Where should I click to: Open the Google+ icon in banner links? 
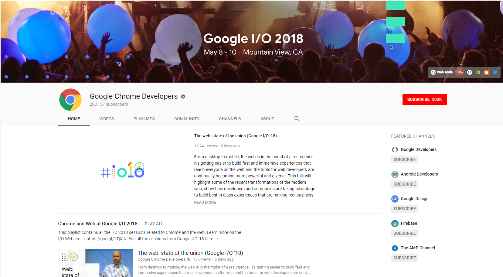[461, 72]
